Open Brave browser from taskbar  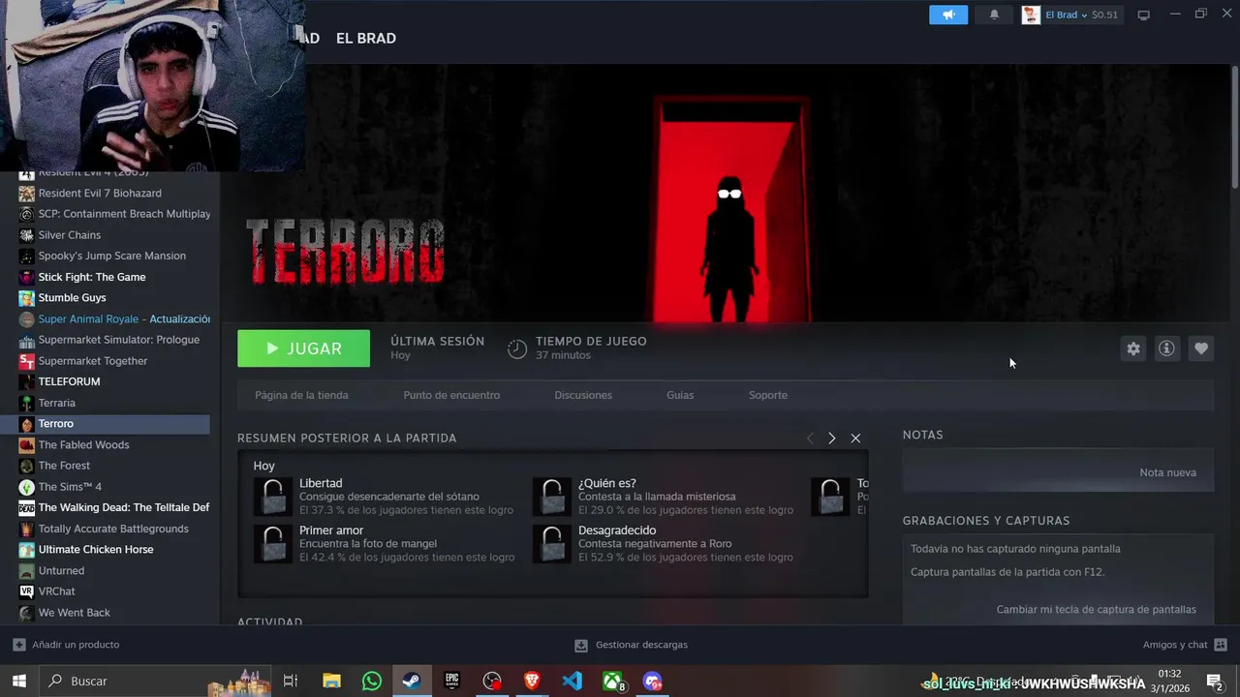[x=532, y=682]
